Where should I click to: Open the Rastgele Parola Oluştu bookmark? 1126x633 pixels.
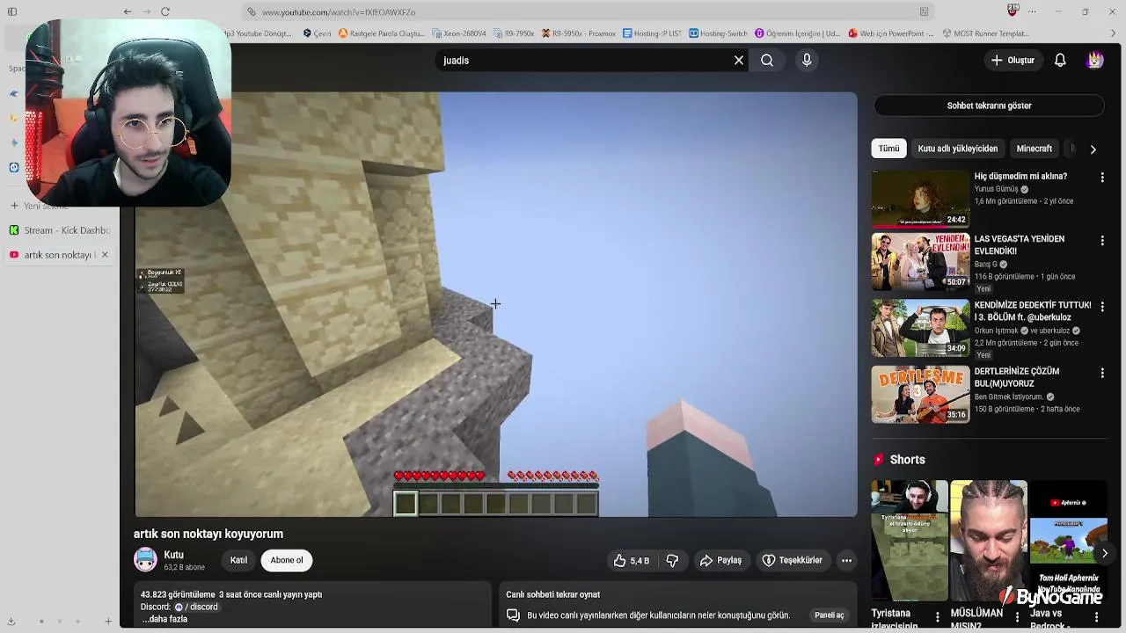[x=382, y=33]
